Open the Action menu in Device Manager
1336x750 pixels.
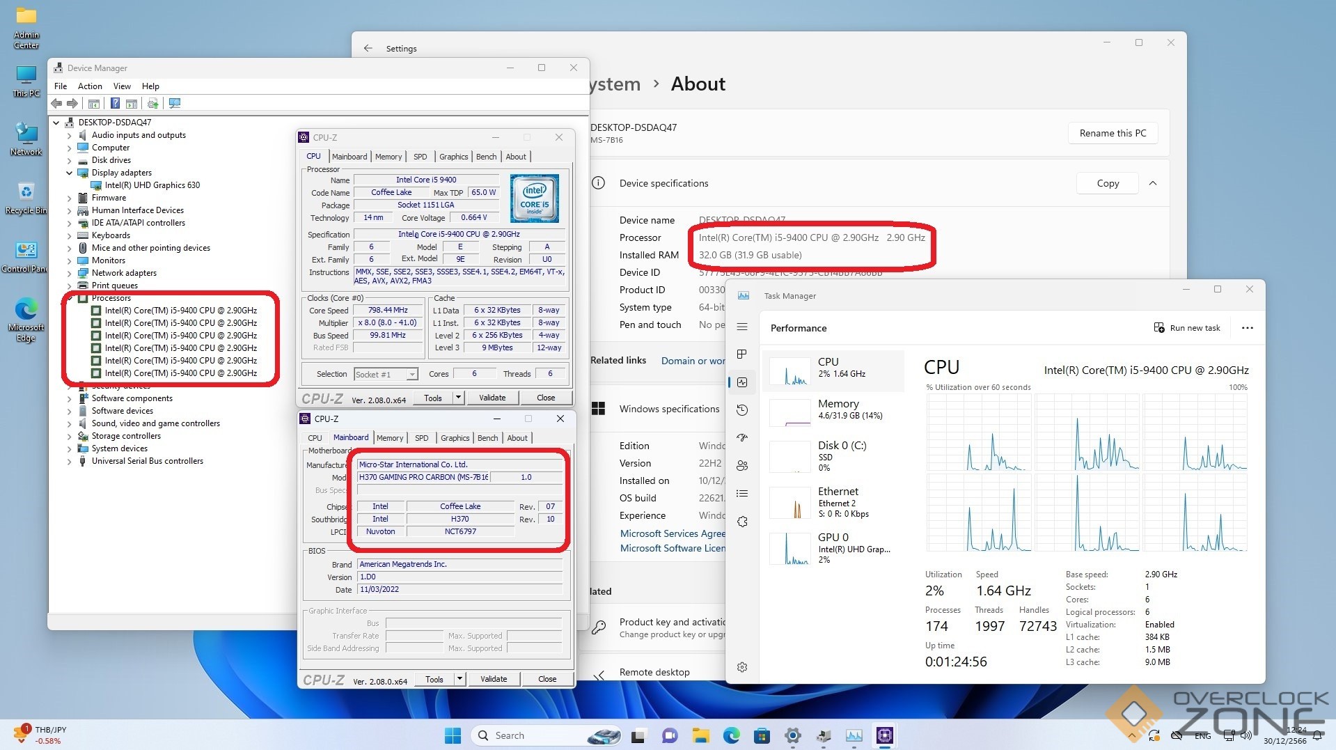[x=90, y=86]
